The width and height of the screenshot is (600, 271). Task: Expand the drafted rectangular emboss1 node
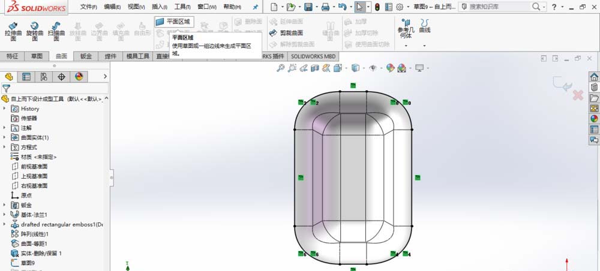(5, 224)
